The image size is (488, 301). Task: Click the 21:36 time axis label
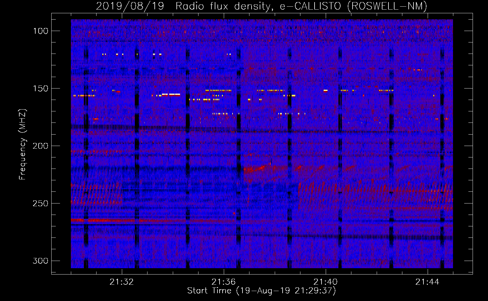(223, 282)
